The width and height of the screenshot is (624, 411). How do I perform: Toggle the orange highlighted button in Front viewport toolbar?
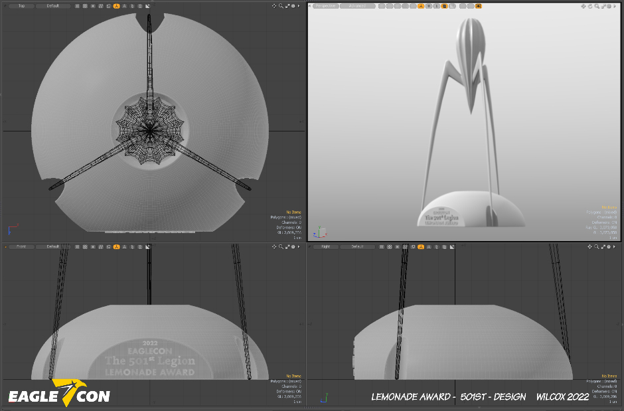(x=116, y=246)
